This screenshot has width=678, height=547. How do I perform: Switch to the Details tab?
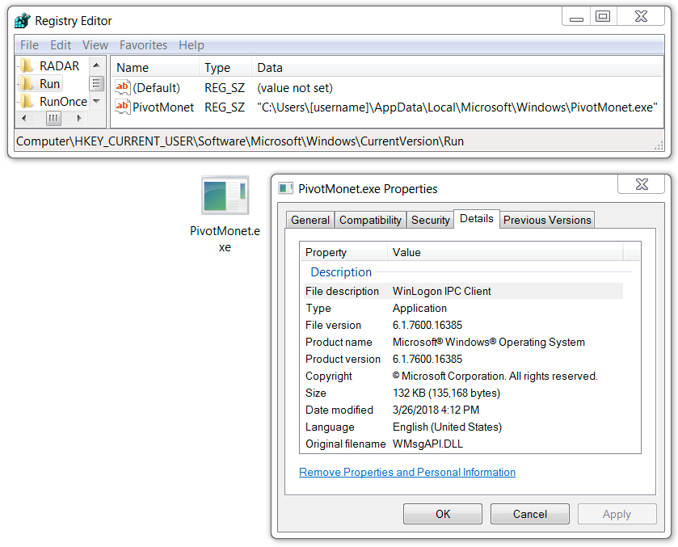click(x=477, y=219)
